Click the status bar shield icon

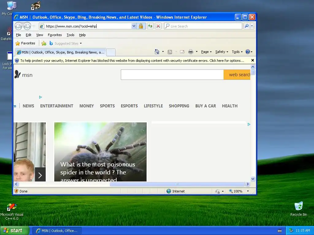click(17, 191)
